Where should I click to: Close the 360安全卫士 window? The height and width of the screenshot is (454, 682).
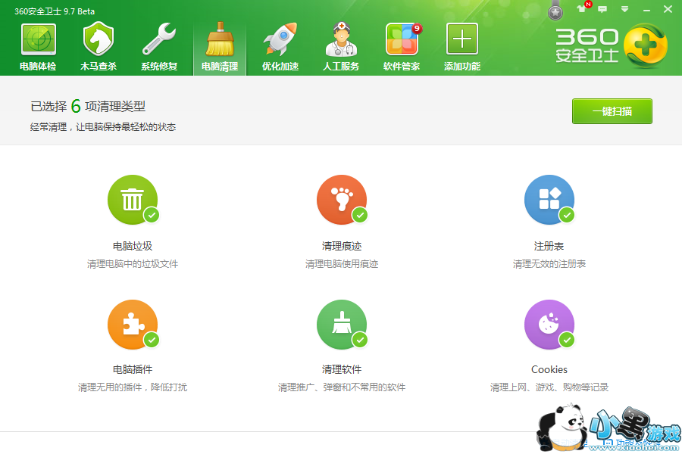(668, 9)
